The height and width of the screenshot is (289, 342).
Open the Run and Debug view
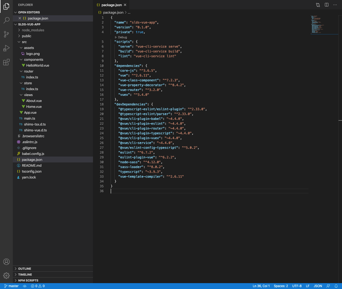(6, 48)
